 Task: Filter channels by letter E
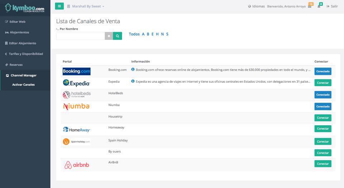(153, 34)
